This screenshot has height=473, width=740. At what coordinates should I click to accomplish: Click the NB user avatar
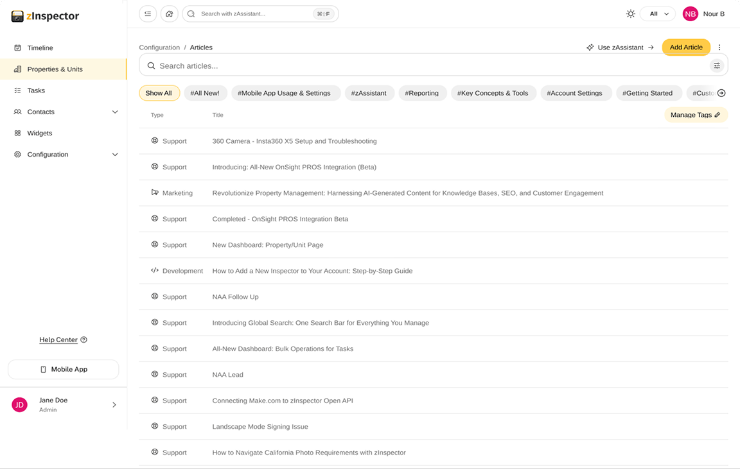(691, 13)
